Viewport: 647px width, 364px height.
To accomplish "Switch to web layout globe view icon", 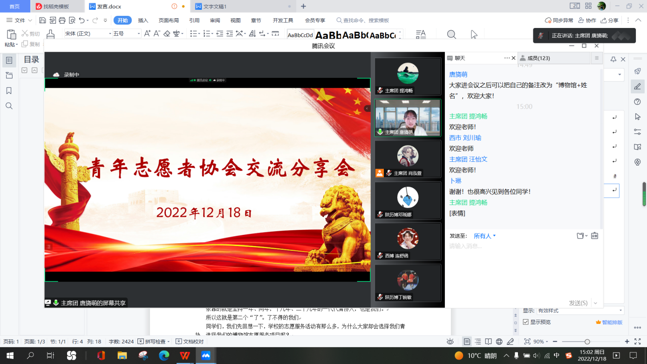I will click(499, 342).
